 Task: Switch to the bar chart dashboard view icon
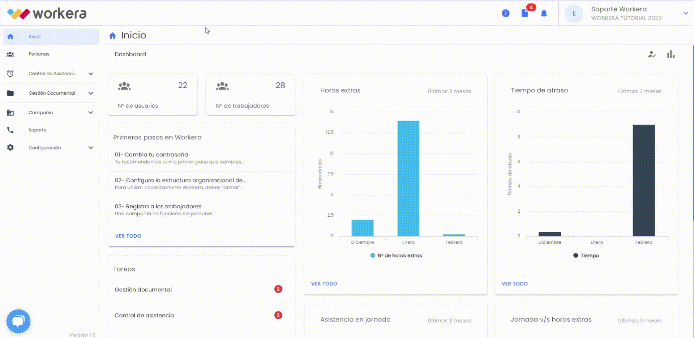671,54
